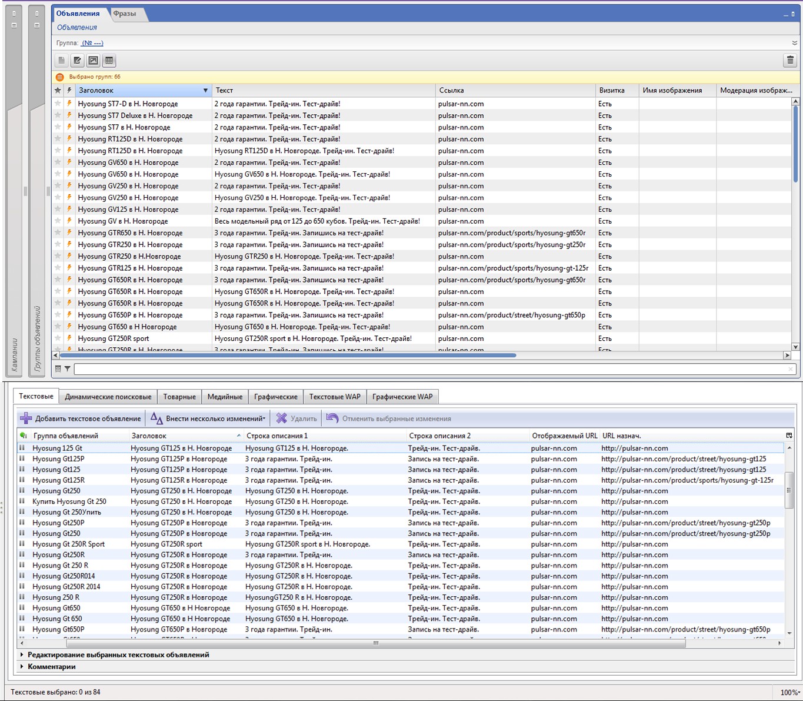This screenshot has width=803, height=701.
Task: Click the funnel filter icon below upper table
Action: pyautogui.click(x=68, y=369)
